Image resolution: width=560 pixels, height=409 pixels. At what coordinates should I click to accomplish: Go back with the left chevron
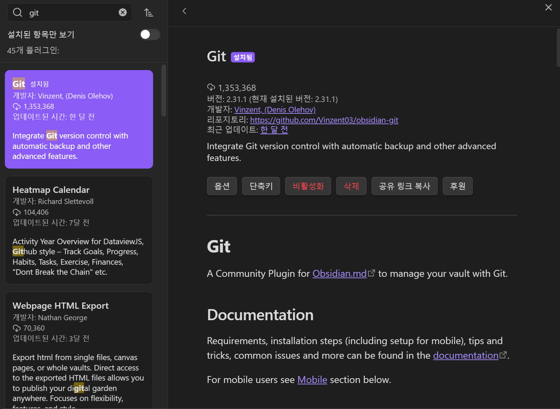pyautogui.click(x=184, y=11)
